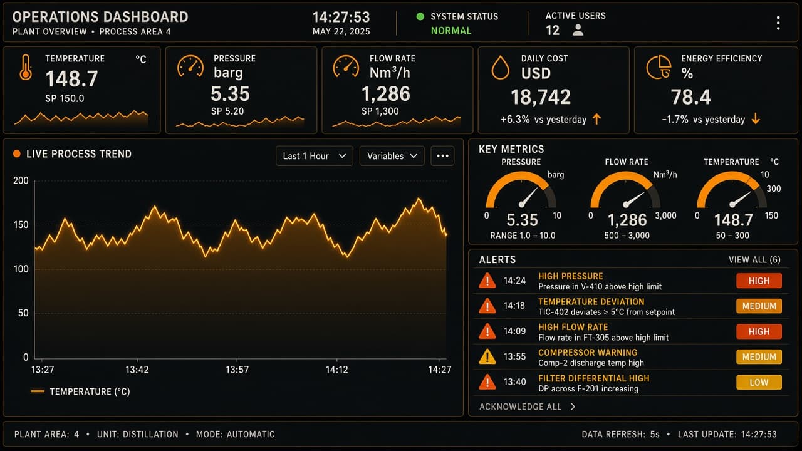Click warning icon for Filter Differential High

point(487,382)
